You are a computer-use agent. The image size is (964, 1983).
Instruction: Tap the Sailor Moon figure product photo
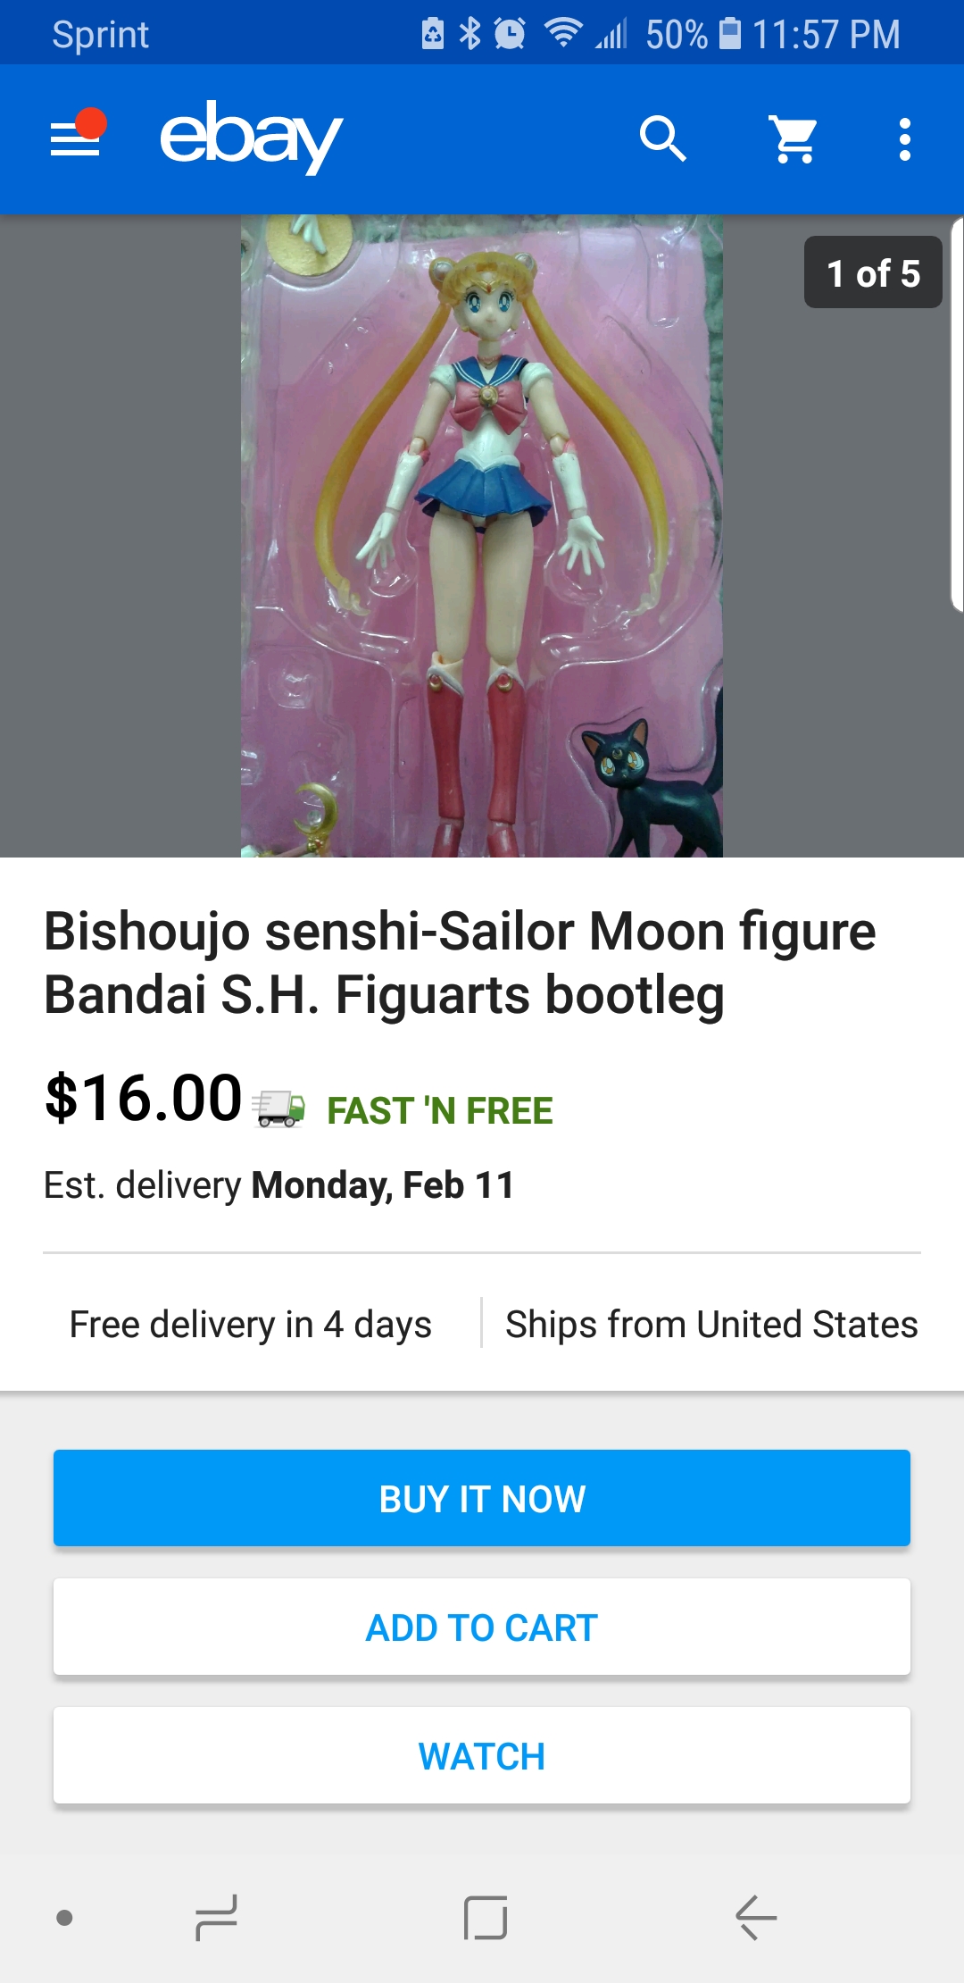(x=482, y=536)
